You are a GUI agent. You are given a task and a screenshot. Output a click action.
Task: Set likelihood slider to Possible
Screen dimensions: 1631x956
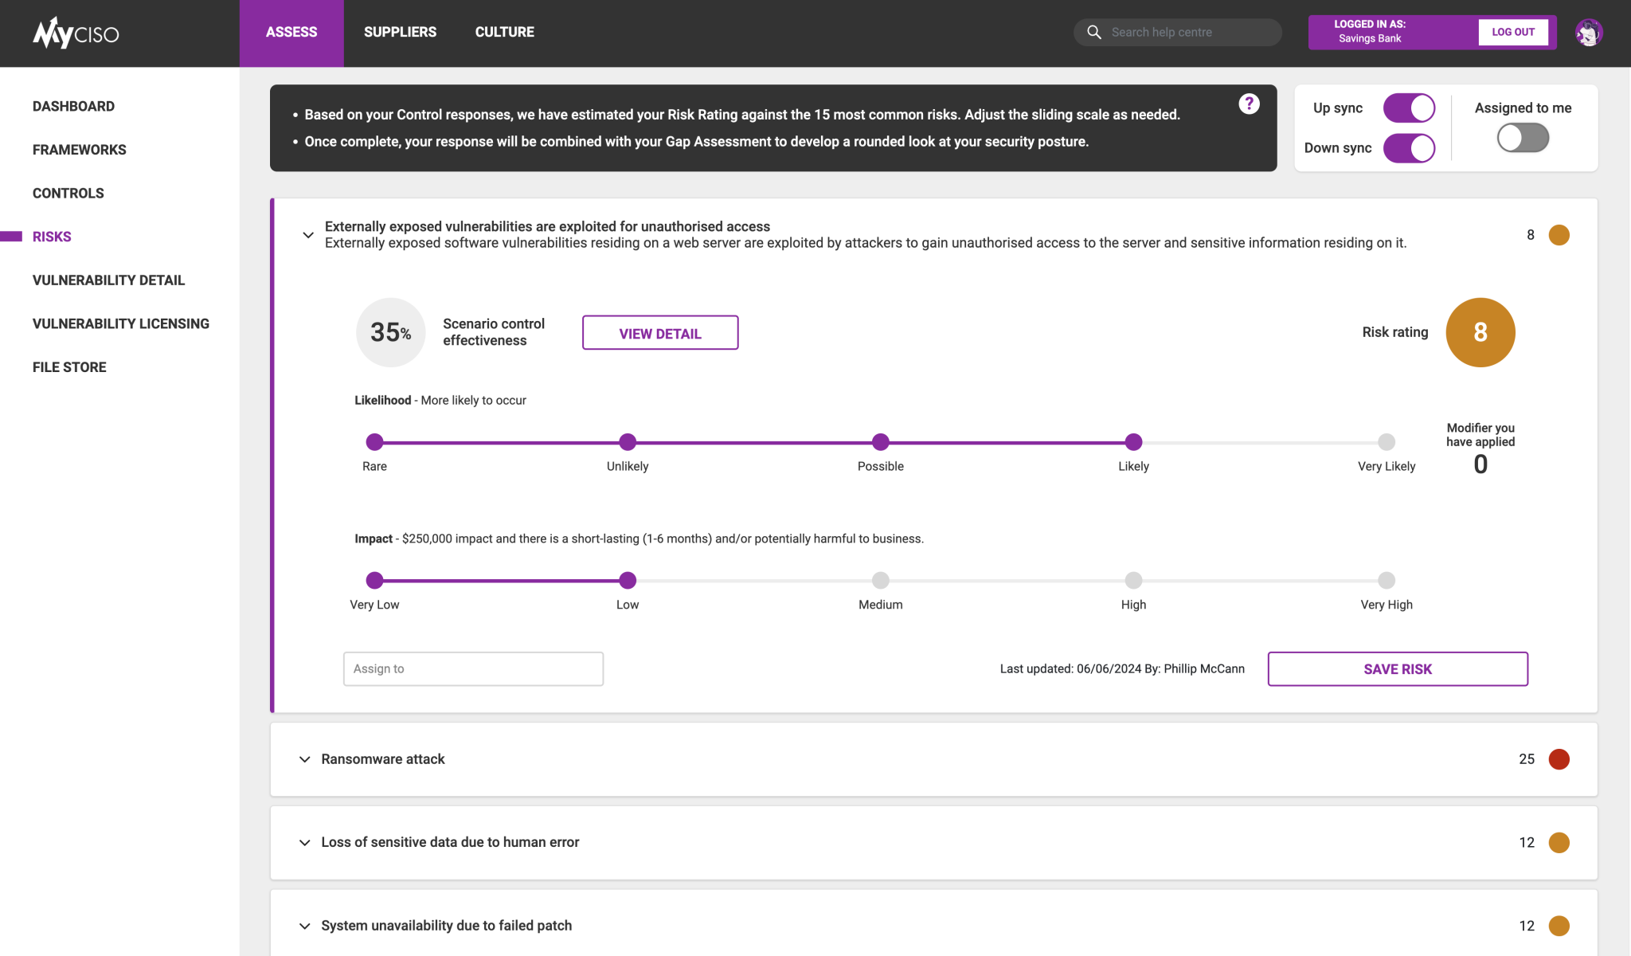(880, 442)
